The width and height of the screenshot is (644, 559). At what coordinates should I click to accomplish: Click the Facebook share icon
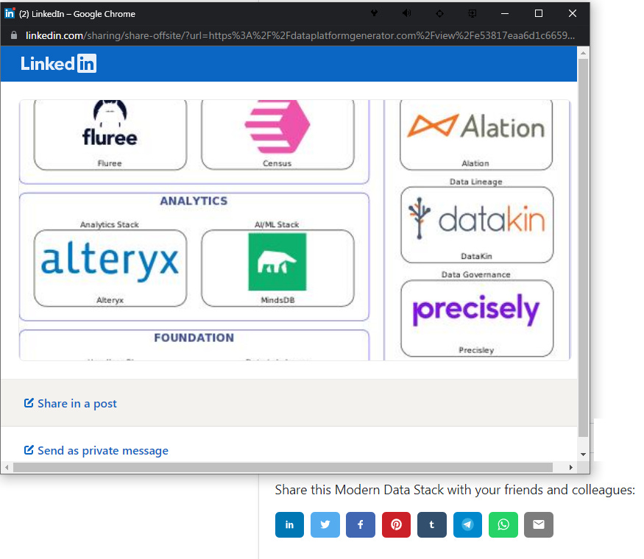[x=360, y=524]
